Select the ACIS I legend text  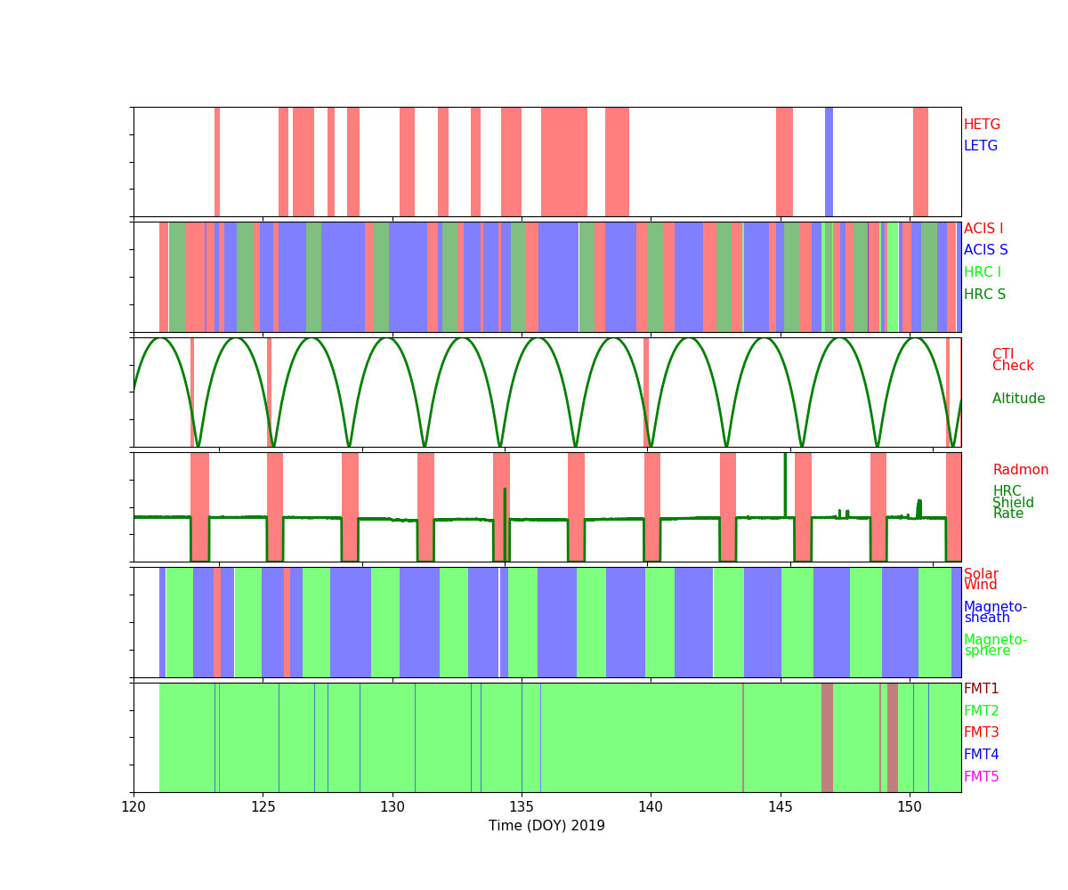983,230
